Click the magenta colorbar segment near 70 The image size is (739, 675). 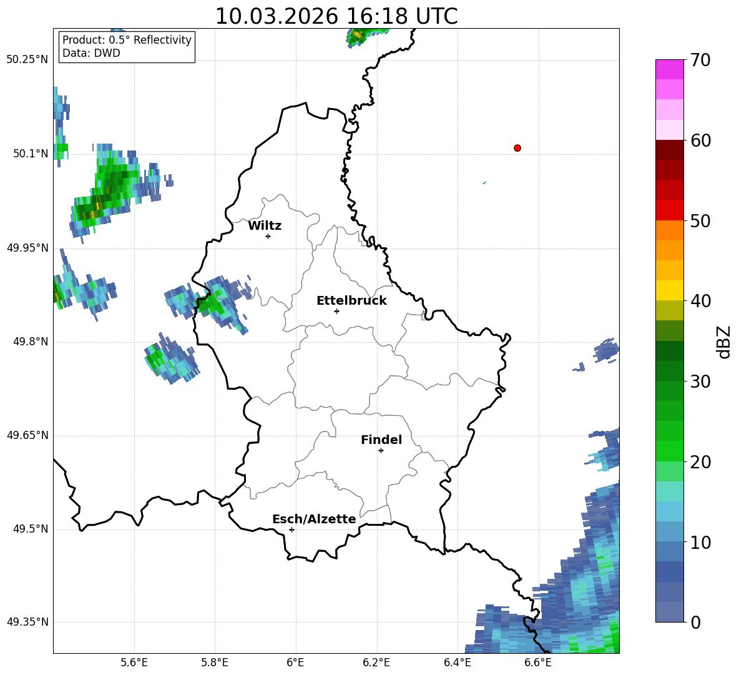[669, 69]
